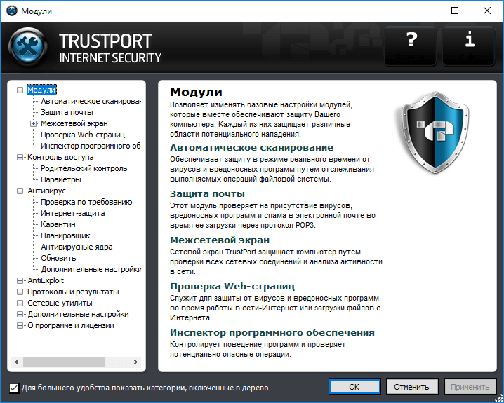Collapse the Антивирус tree node
Image resolution: width=504 pixels, height=403 pixels.
click(x=20, y=191)
